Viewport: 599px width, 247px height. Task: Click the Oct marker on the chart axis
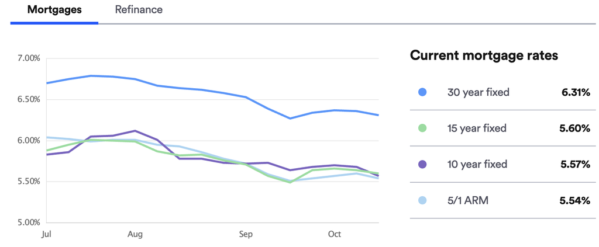334,234
